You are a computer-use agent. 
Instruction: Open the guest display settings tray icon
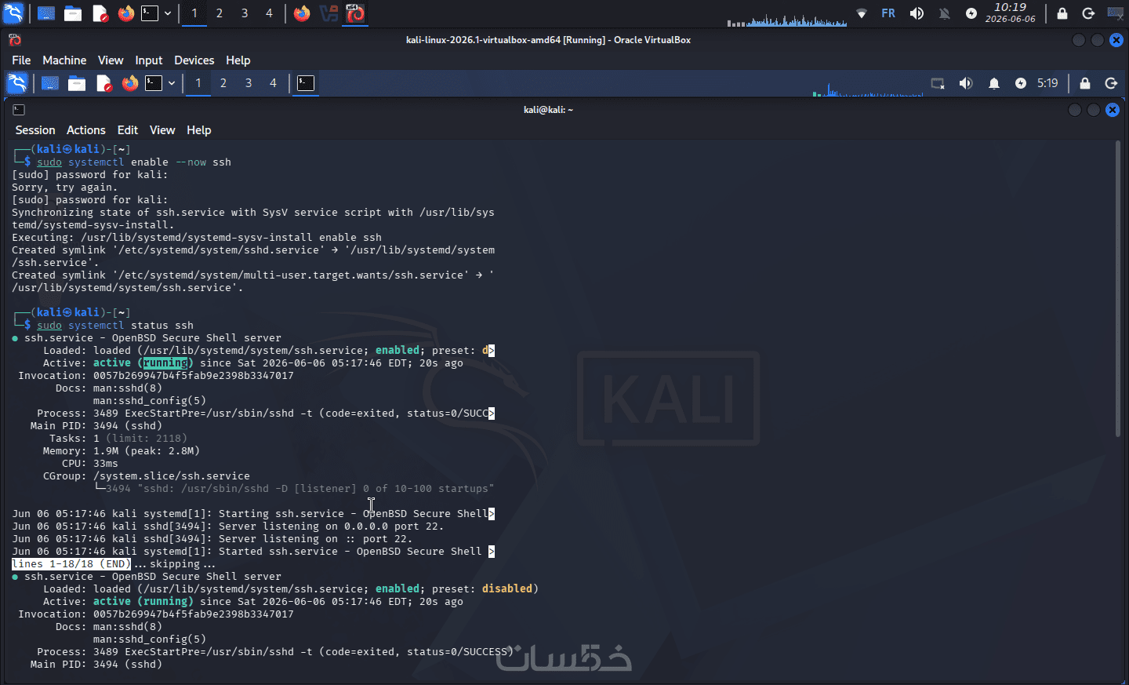pos(938,83)
